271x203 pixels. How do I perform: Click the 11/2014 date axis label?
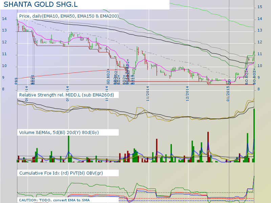148,93
